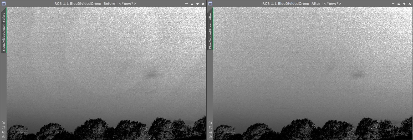This screenshot has width=413, height=140.
Task: Click concentric circle icon in Before window
Action: [3, 137]
